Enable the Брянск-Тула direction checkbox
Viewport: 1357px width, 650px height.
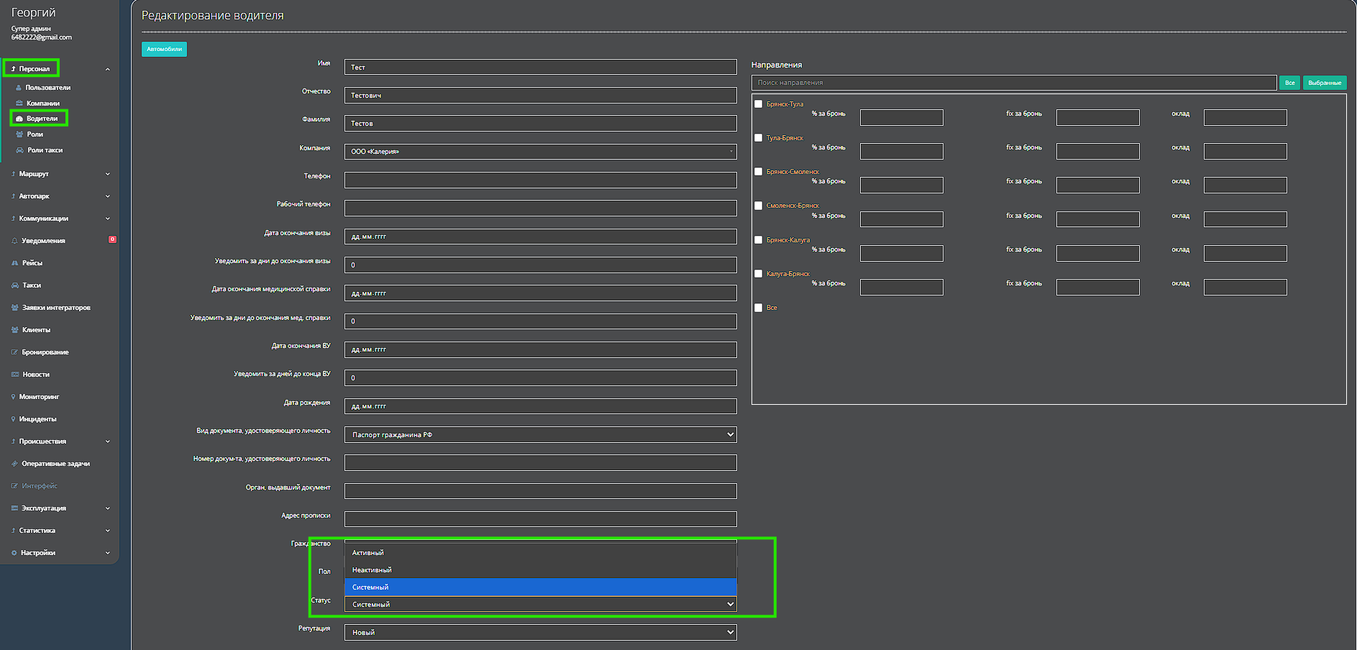[758, 104]
